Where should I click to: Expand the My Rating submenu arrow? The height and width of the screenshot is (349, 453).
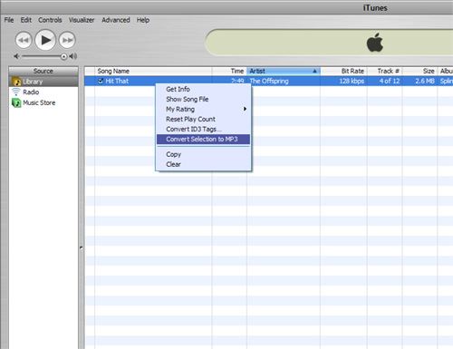[x=245, y=109]
